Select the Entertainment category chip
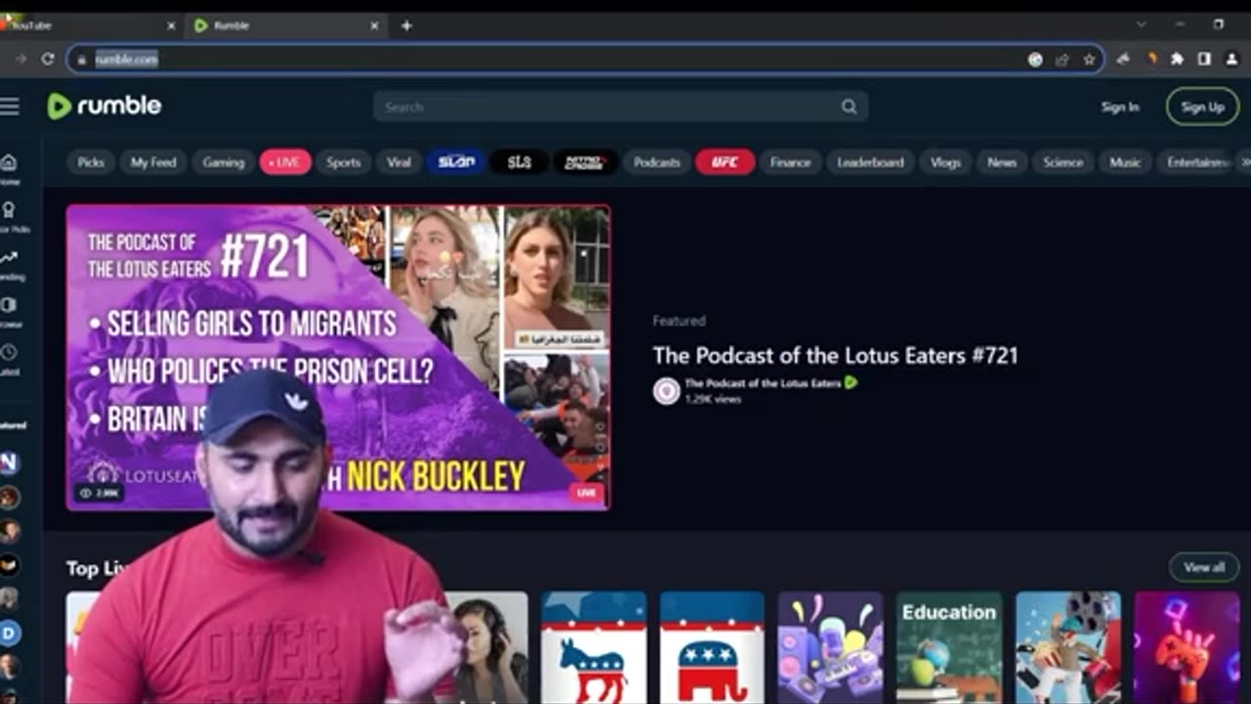The image size is (1251, 704). pos(1196,162)
